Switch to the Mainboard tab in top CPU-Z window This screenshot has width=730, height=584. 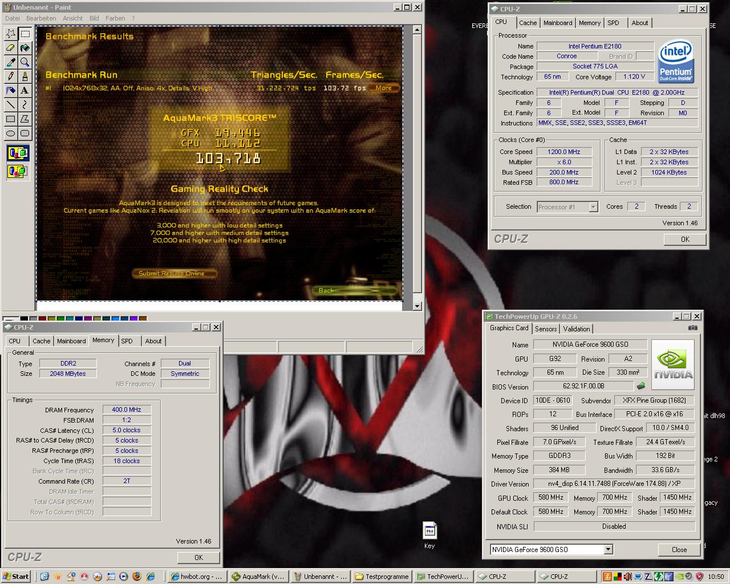click(x=558, y=23)
